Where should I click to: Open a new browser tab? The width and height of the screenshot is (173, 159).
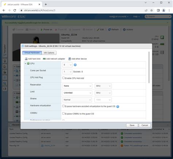click(x=46, y=4)
